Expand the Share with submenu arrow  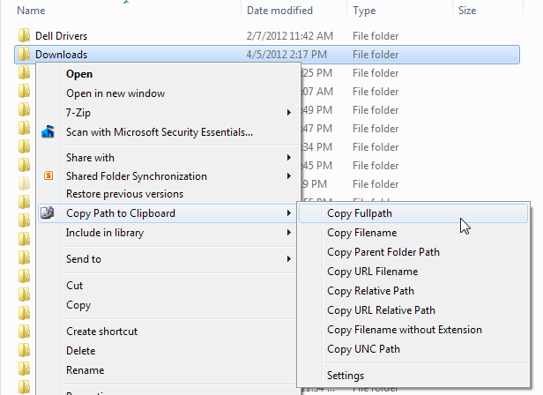click(x=289, y=158)
